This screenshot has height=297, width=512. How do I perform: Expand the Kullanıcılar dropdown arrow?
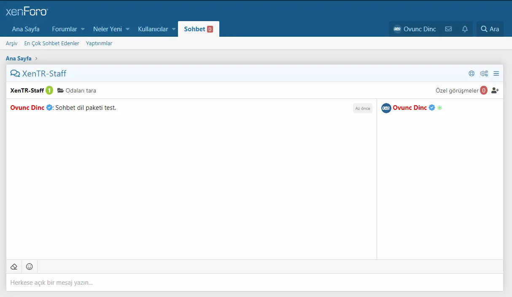pos(174,29)
